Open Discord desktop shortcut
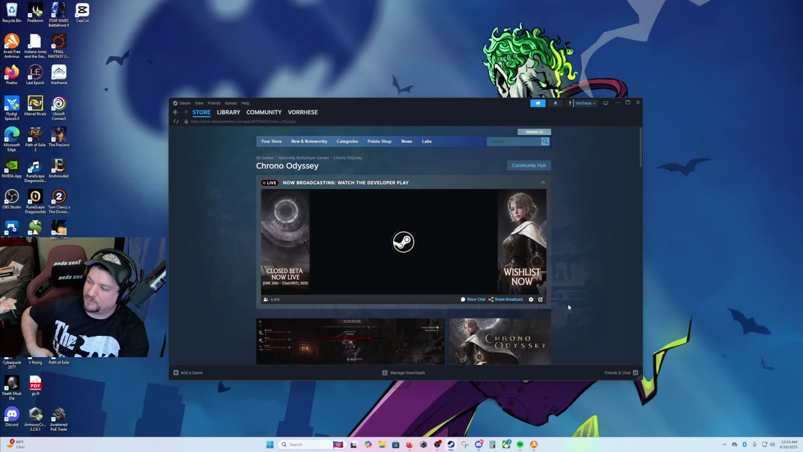Image resolution: width=803 pixels, height=452 pixels. pos(12,417)
